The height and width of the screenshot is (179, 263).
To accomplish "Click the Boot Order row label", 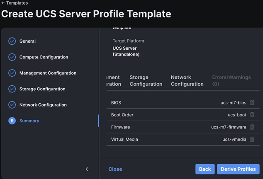I will pos(122,115).
